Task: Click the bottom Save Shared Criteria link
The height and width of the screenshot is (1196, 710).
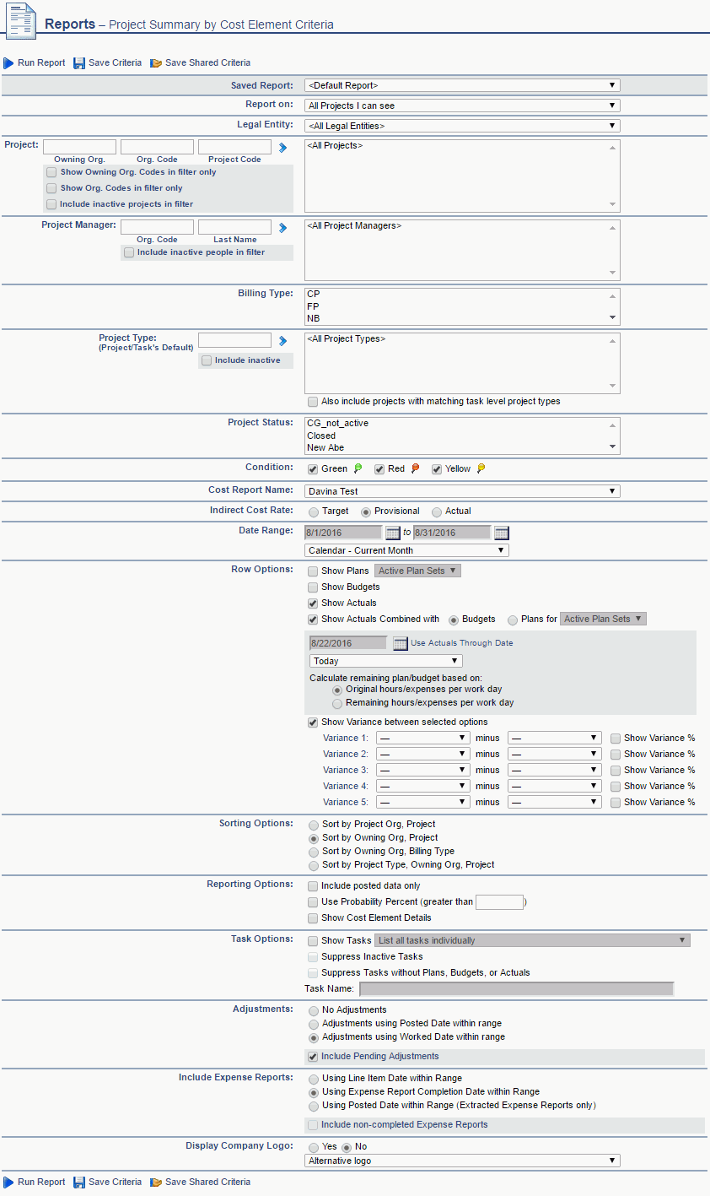Action: tap(207, 1182)
